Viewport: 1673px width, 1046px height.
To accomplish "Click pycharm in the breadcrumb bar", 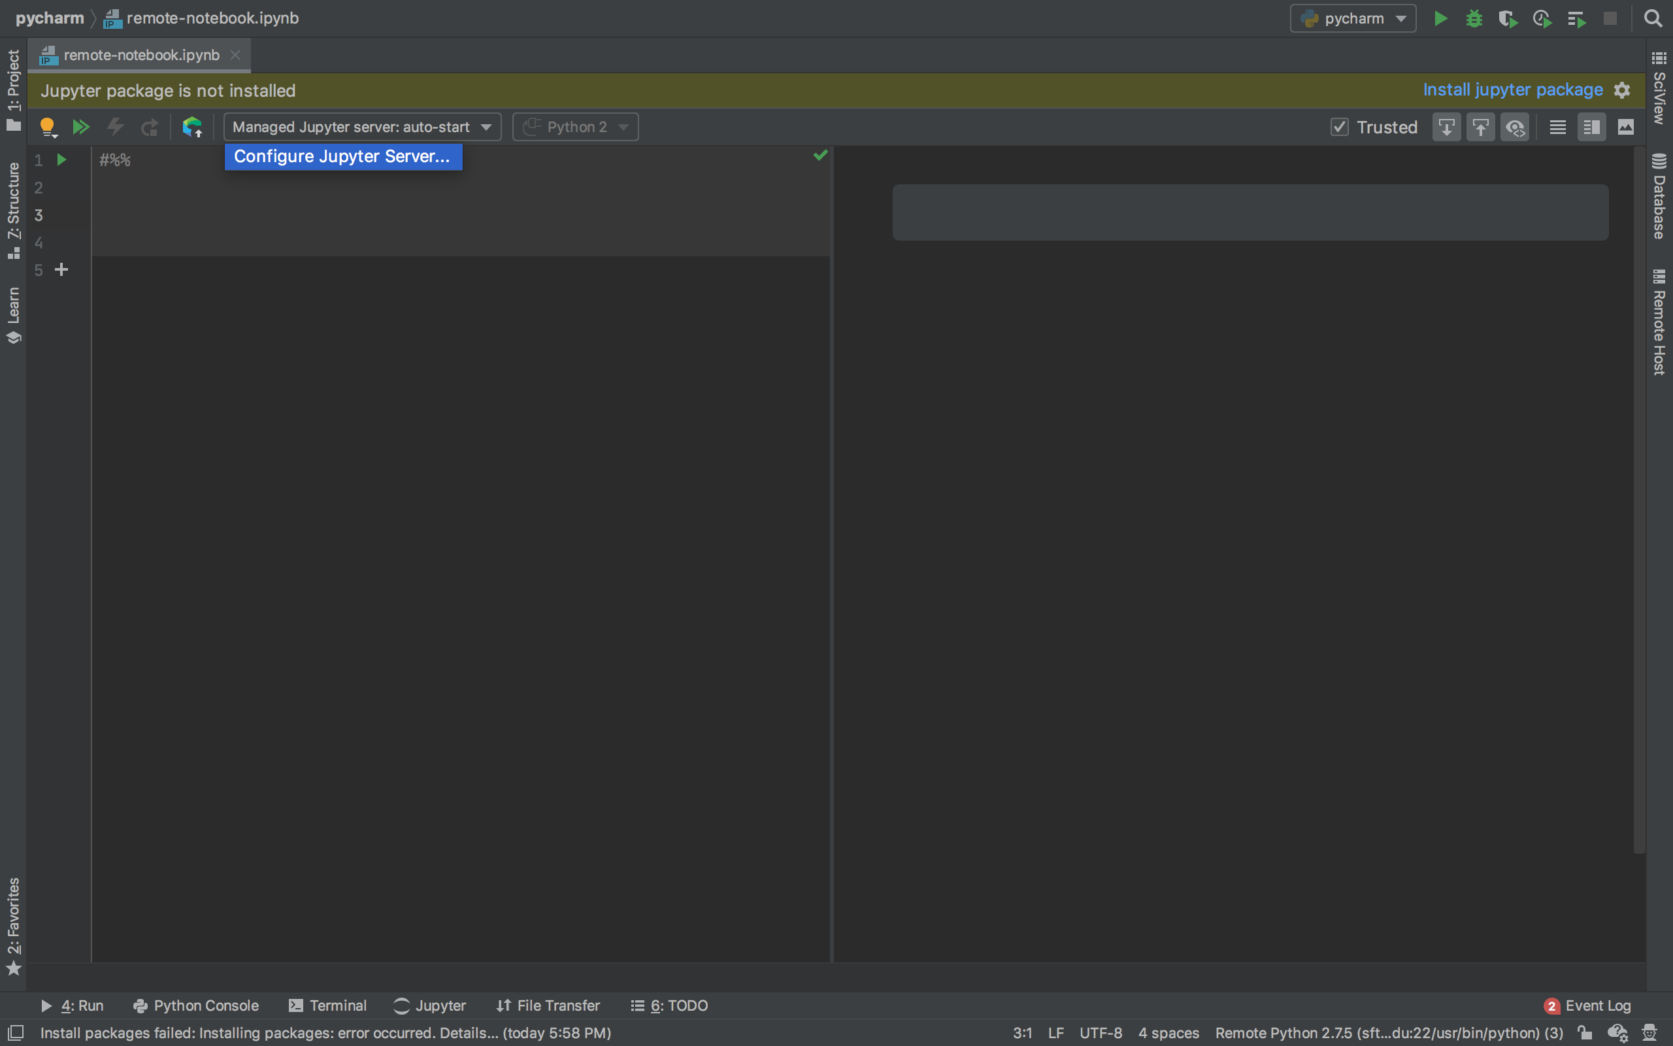I will coord(50,18).
